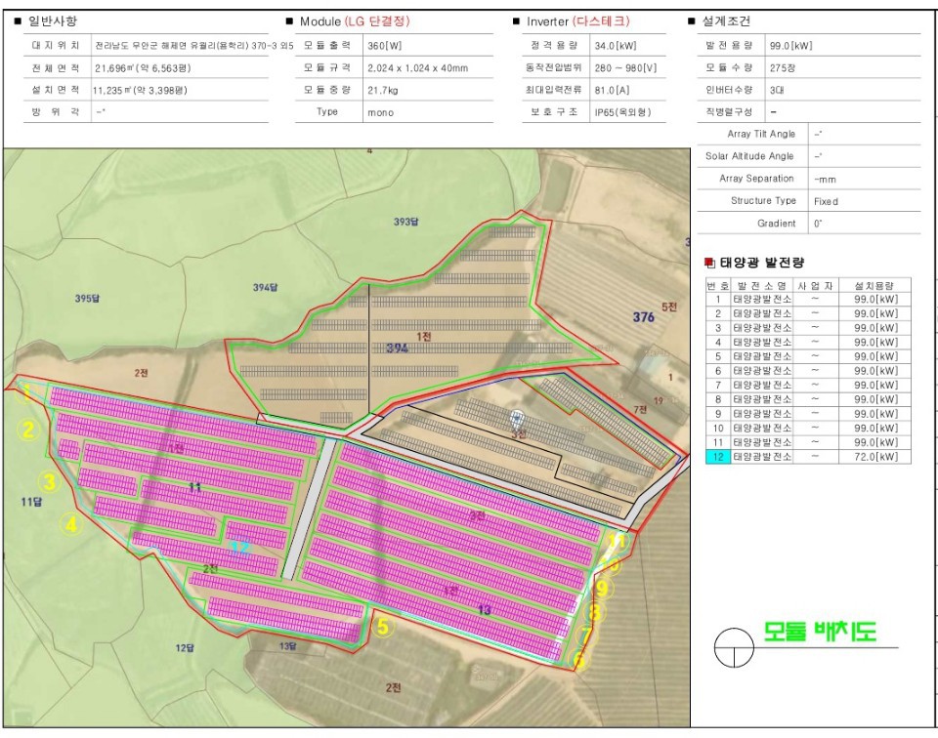Click the Gradient label
This screenshot has width=938, height=738.
776,223
